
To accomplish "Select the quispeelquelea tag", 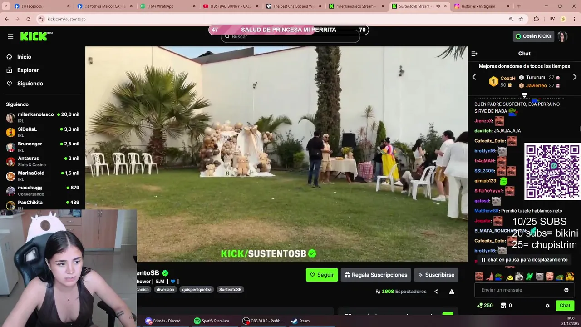I will (197, 289).
